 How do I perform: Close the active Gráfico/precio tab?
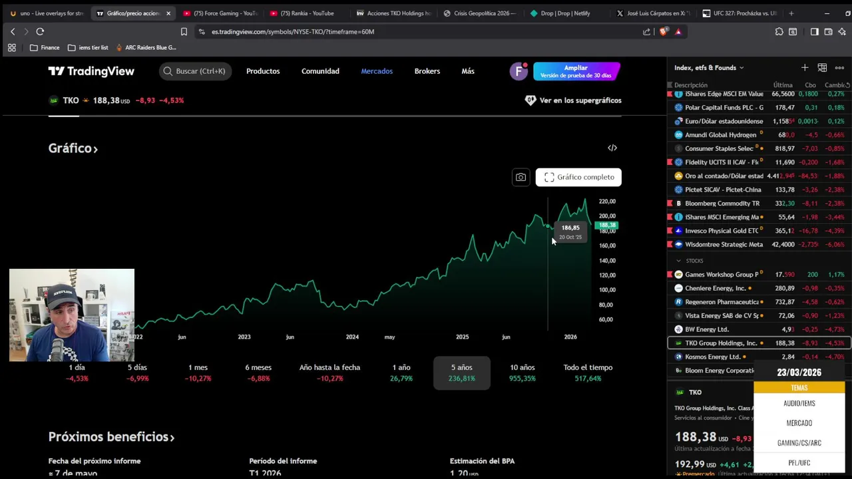pos(168,13)
